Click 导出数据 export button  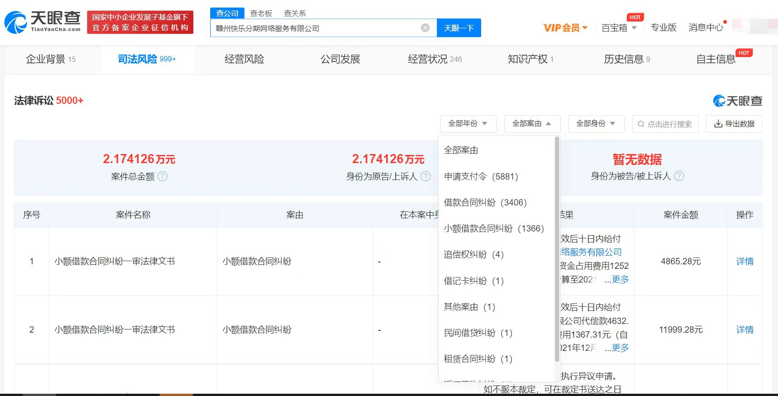734,124
